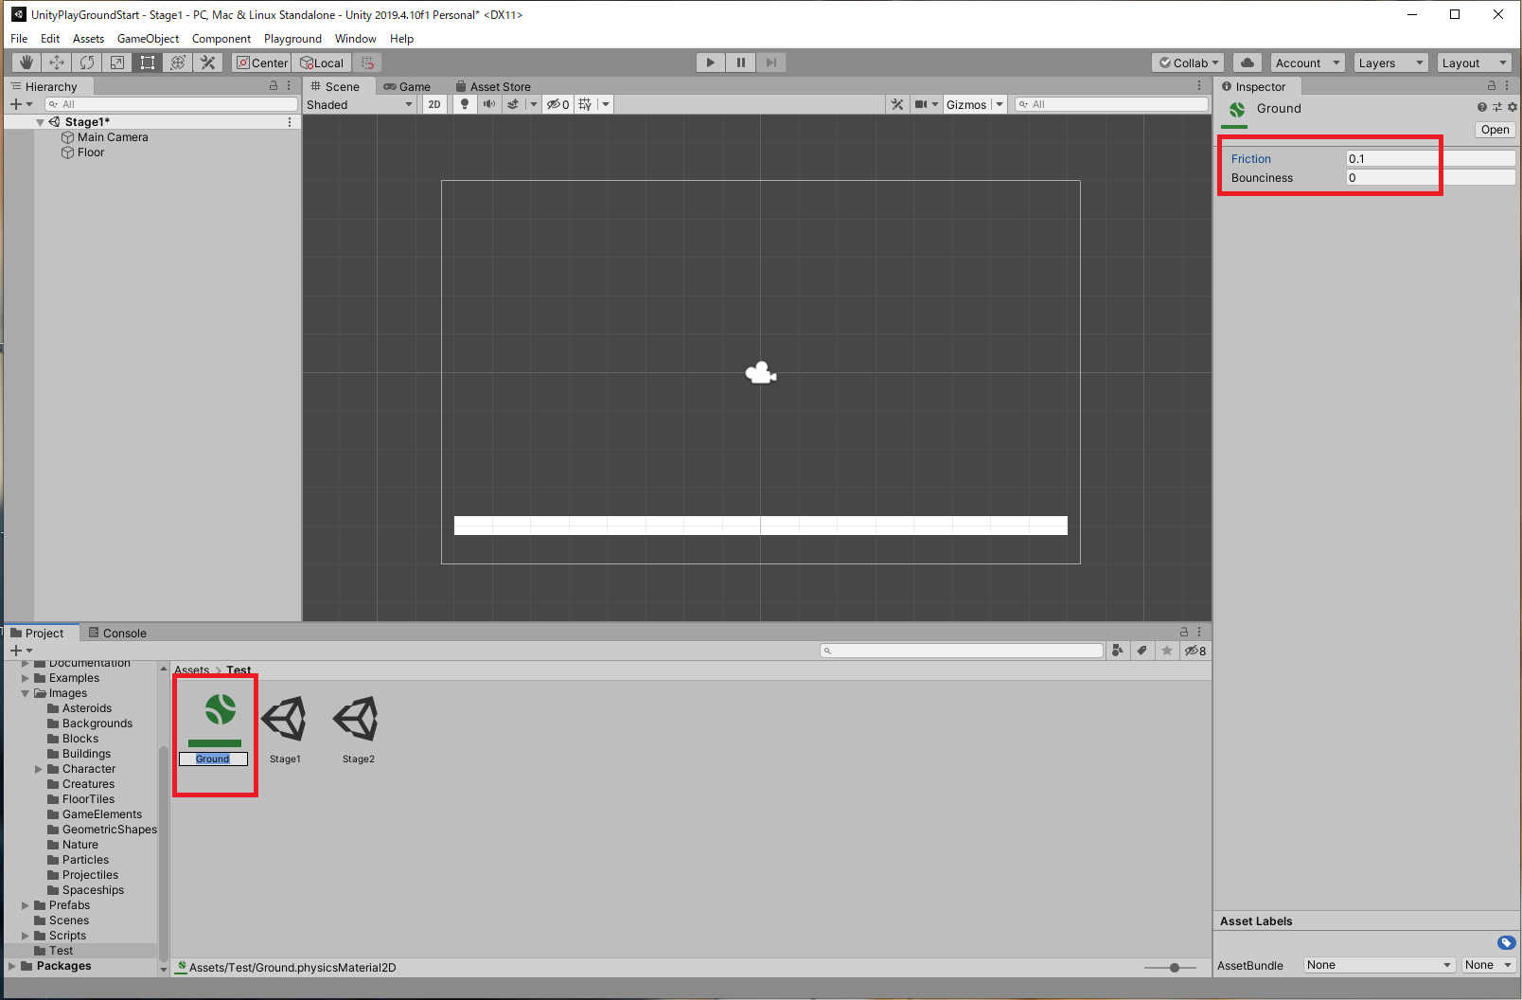Open the Account dropdown
1522x1000 pixels.
click(x=1308, y=62)
